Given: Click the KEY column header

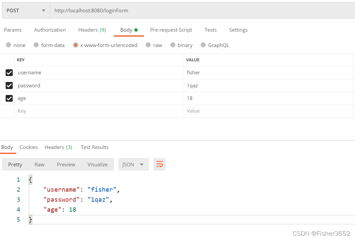Looking at the screenshot, I should [x=21, y=60].
